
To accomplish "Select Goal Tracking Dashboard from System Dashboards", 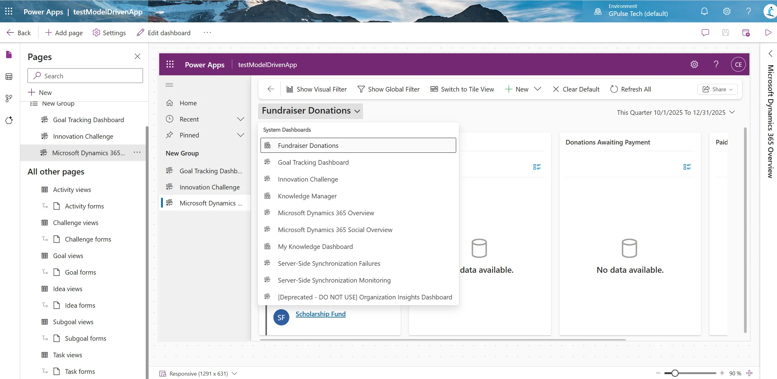I will click(313, 162).
